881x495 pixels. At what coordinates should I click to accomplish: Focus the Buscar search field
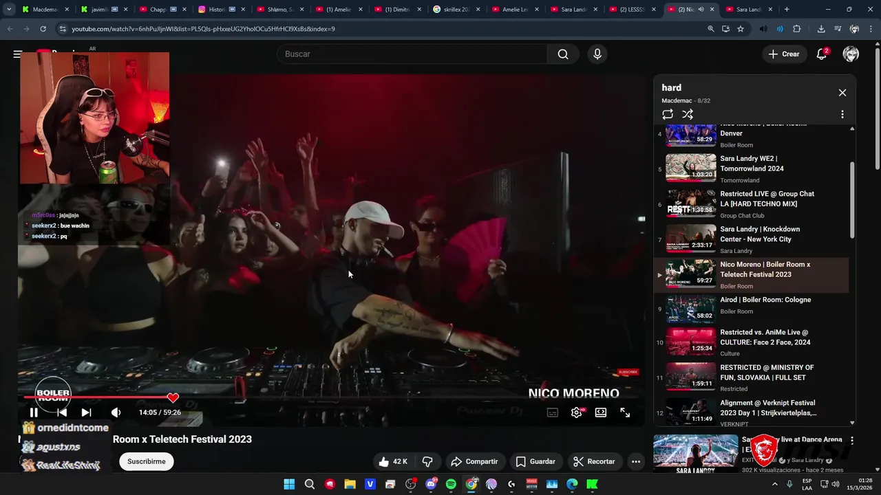click(x=412, y=54)
